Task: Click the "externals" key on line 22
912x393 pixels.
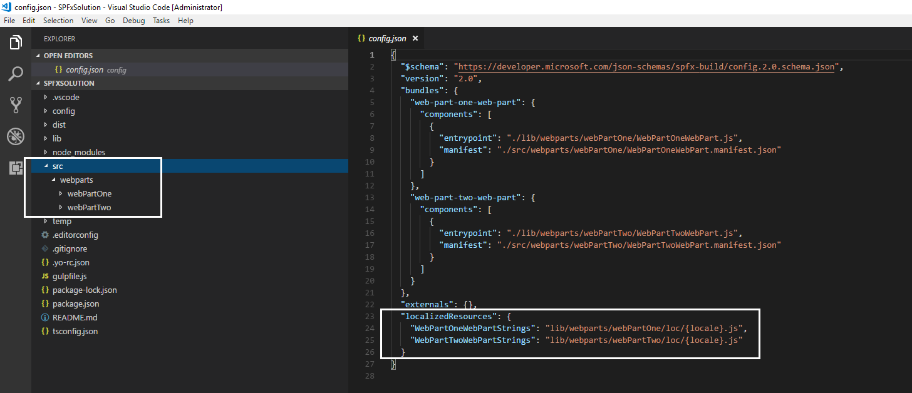Action: (x=427, y=304)
